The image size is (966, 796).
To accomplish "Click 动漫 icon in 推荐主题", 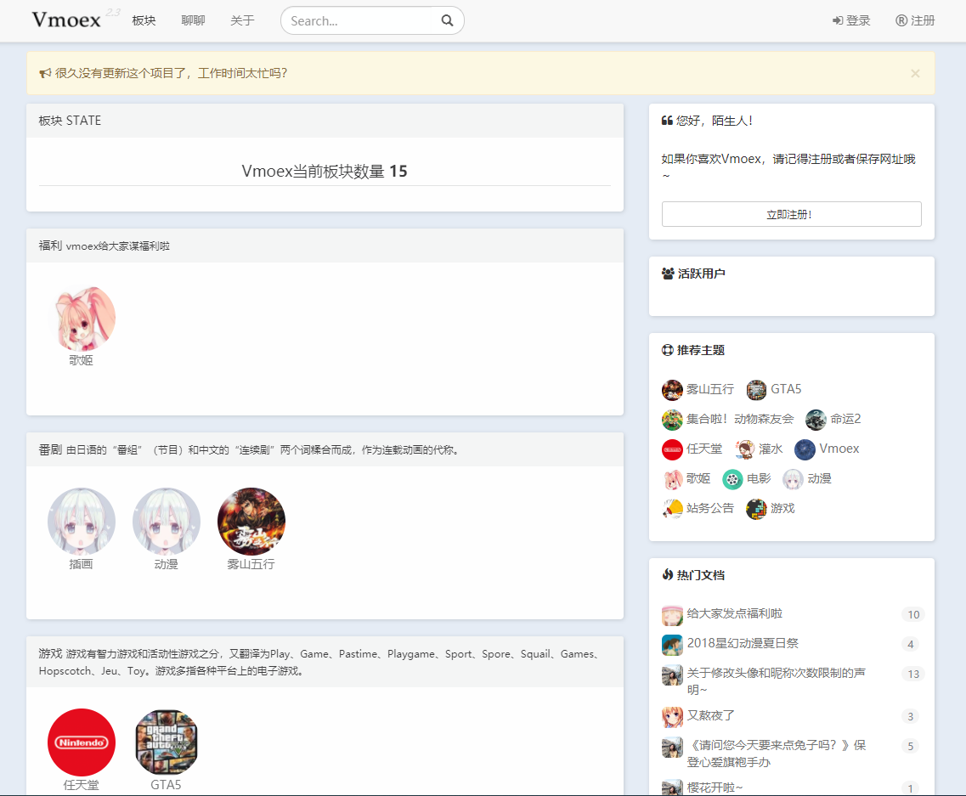I will (793, 479).
